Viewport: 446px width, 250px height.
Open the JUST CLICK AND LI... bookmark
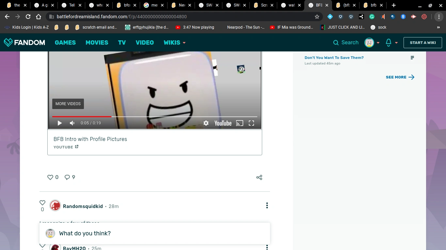pyautogui.click(x=342, y=27)
